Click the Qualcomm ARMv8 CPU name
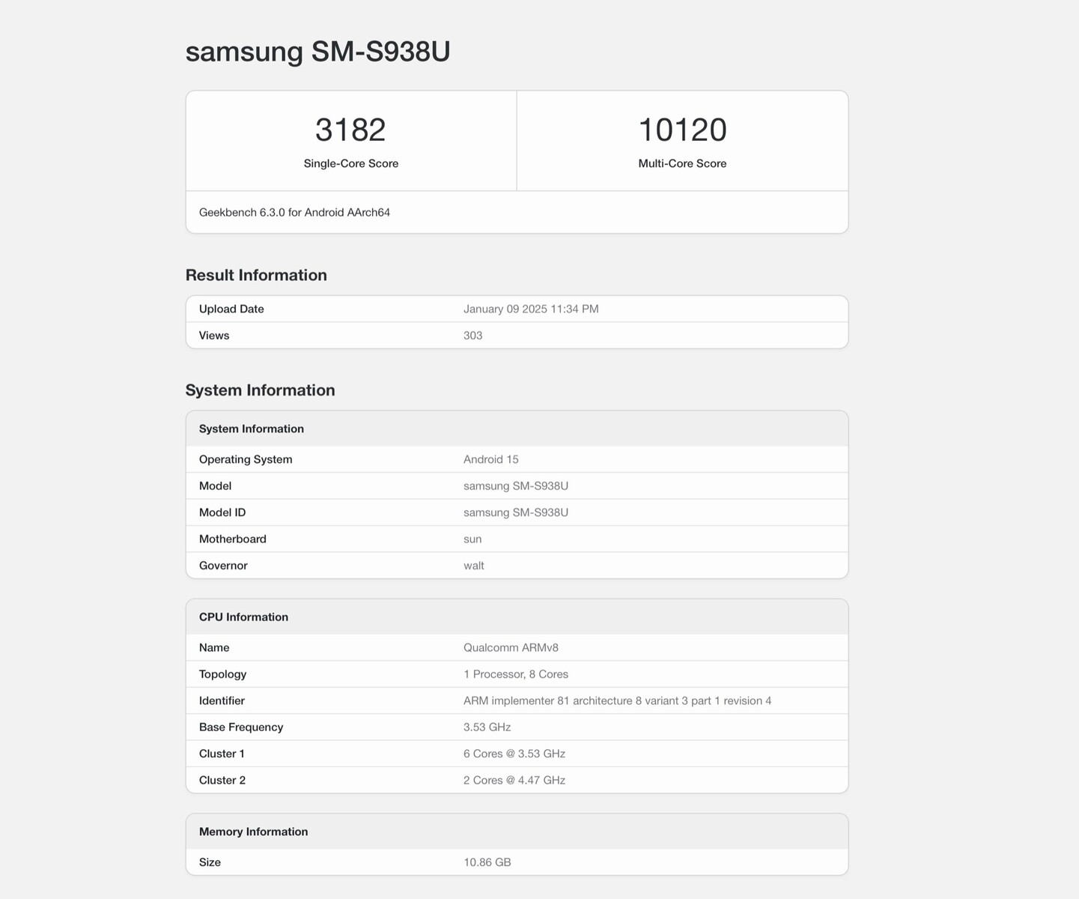 (x=511, y=648)
